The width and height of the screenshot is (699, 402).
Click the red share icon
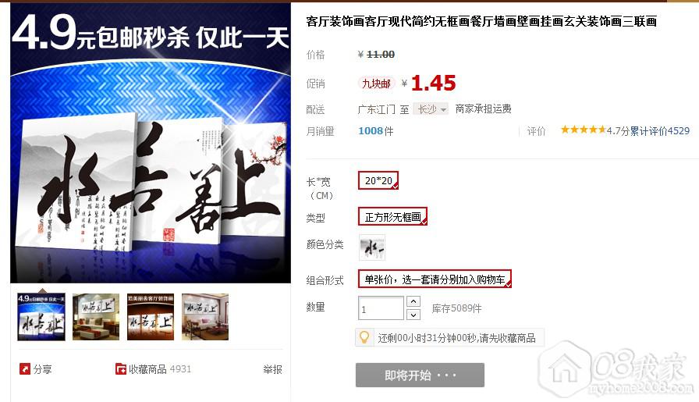click(24, 369)
